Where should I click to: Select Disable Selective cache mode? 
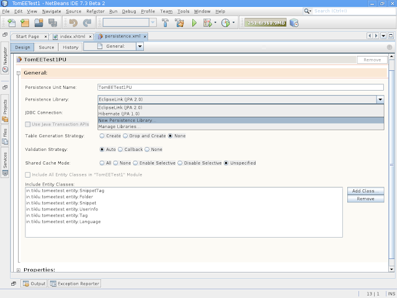180,163
